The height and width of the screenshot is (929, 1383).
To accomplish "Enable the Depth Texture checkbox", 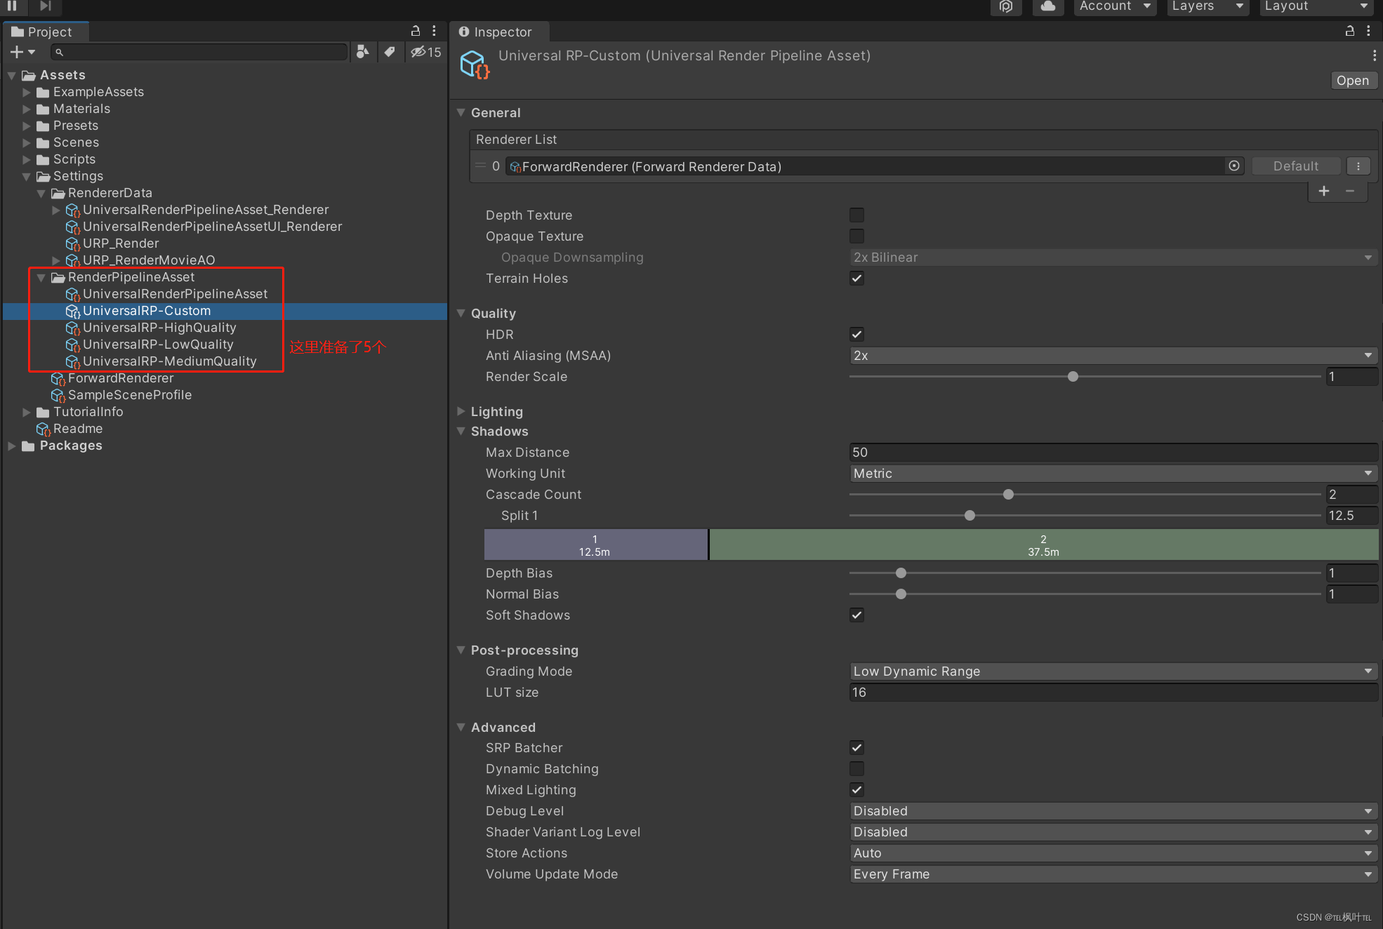I will click(856, 215).
